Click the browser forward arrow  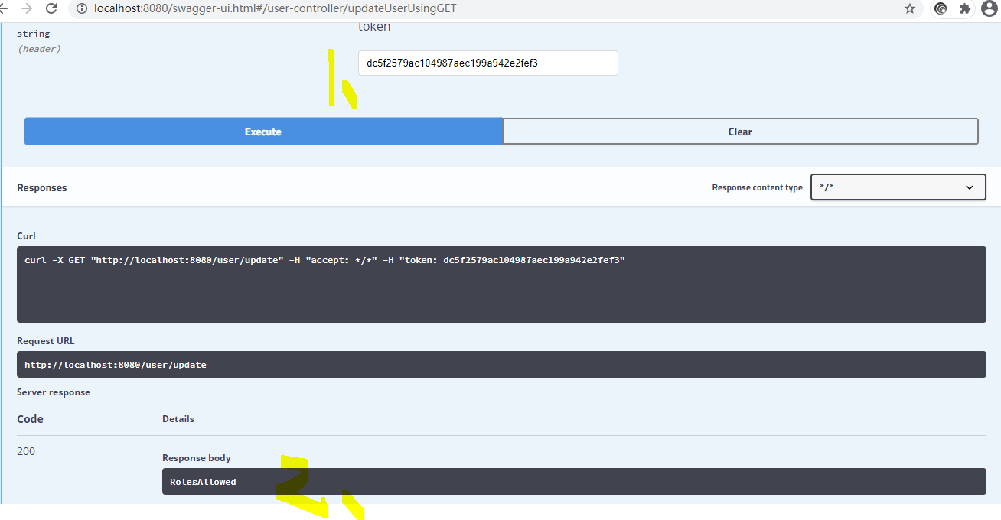point(27,8)
